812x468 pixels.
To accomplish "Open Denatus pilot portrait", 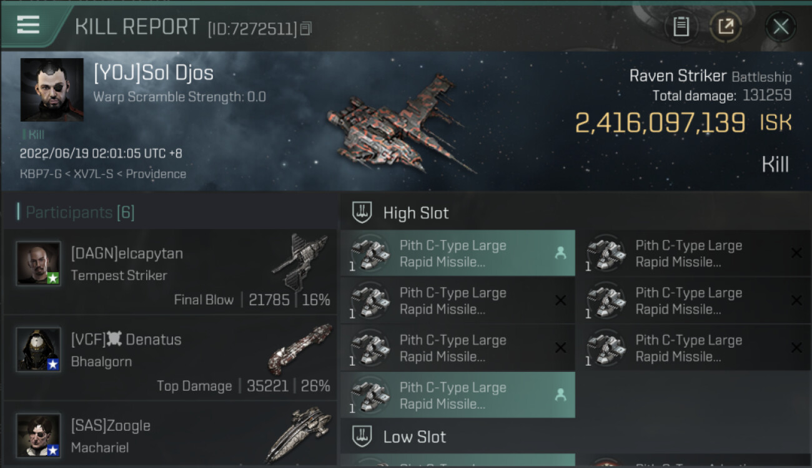I will [x=39, y=349].
